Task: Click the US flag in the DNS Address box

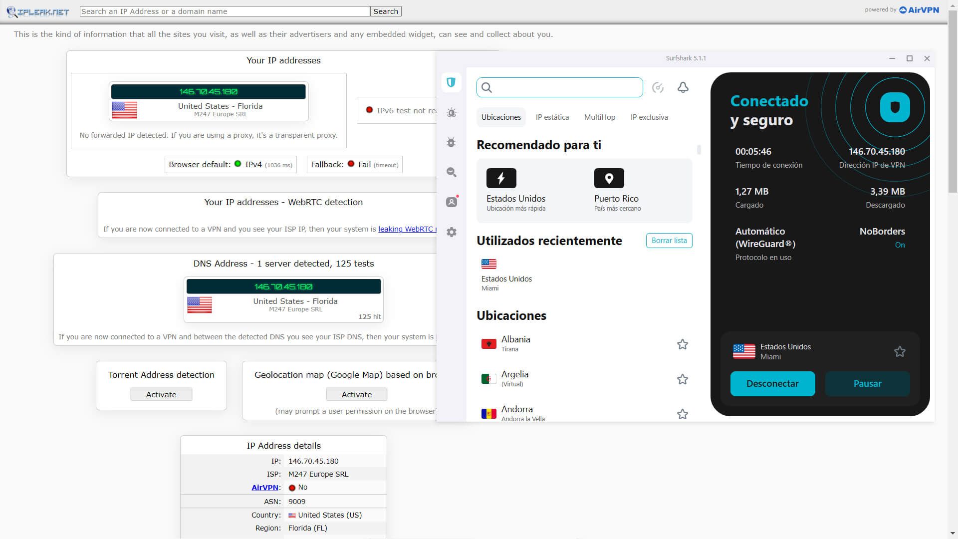Action: click(200, 305)
